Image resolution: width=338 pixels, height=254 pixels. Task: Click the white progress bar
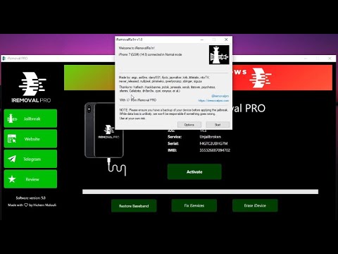click(x=200, y=192)
